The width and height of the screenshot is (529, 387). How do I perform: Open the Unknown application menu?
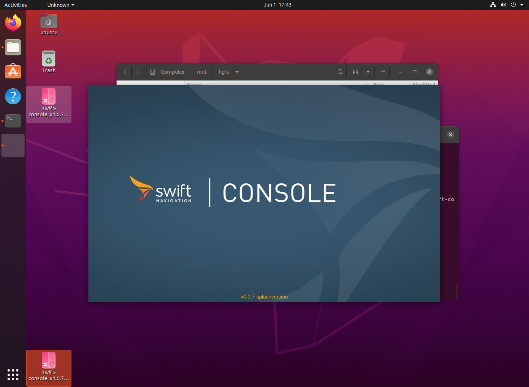click(x=61, y=5)
